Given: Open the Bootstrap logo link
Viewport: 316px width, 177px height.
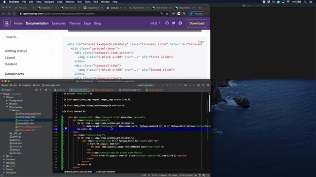Looking at the screenshot, I should (7, 23).
